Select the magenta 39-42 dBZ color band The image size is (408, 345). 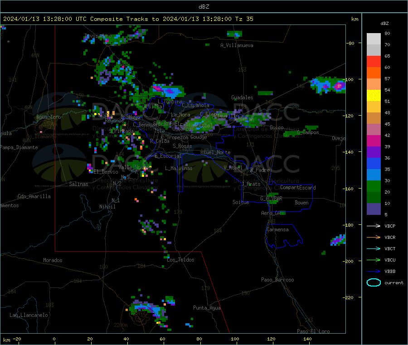point(374,141)
